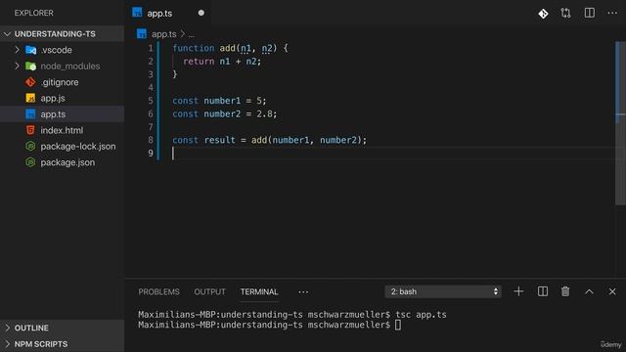Expand the OUTLINE section
626x352 pixels.
[x=62, y=328]
